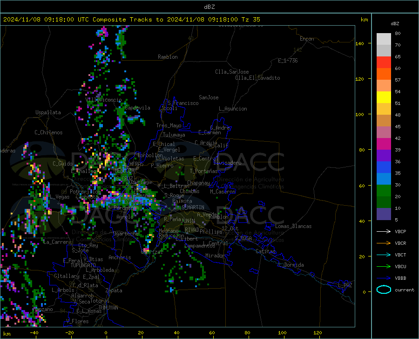Click the Potrerillos map label
The height and width of the screenshot is (339, 419).
tap(85, 192)
